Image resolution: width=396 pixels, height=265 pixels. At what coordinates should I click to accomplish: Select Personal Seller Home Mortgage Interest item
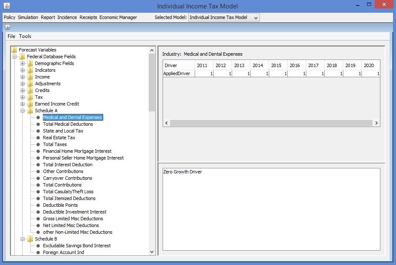[x=83, y=158]
